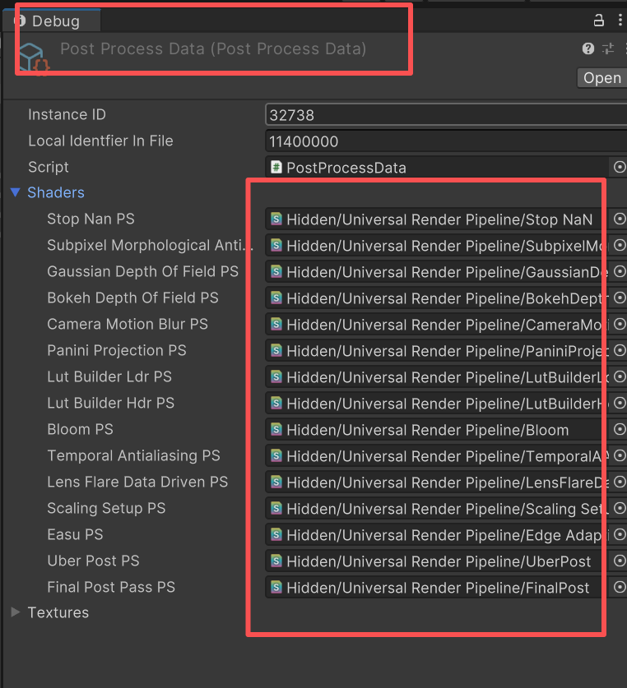Select the Easu PS label
This screenshot has height=688, width=627.
click(75, 534)
